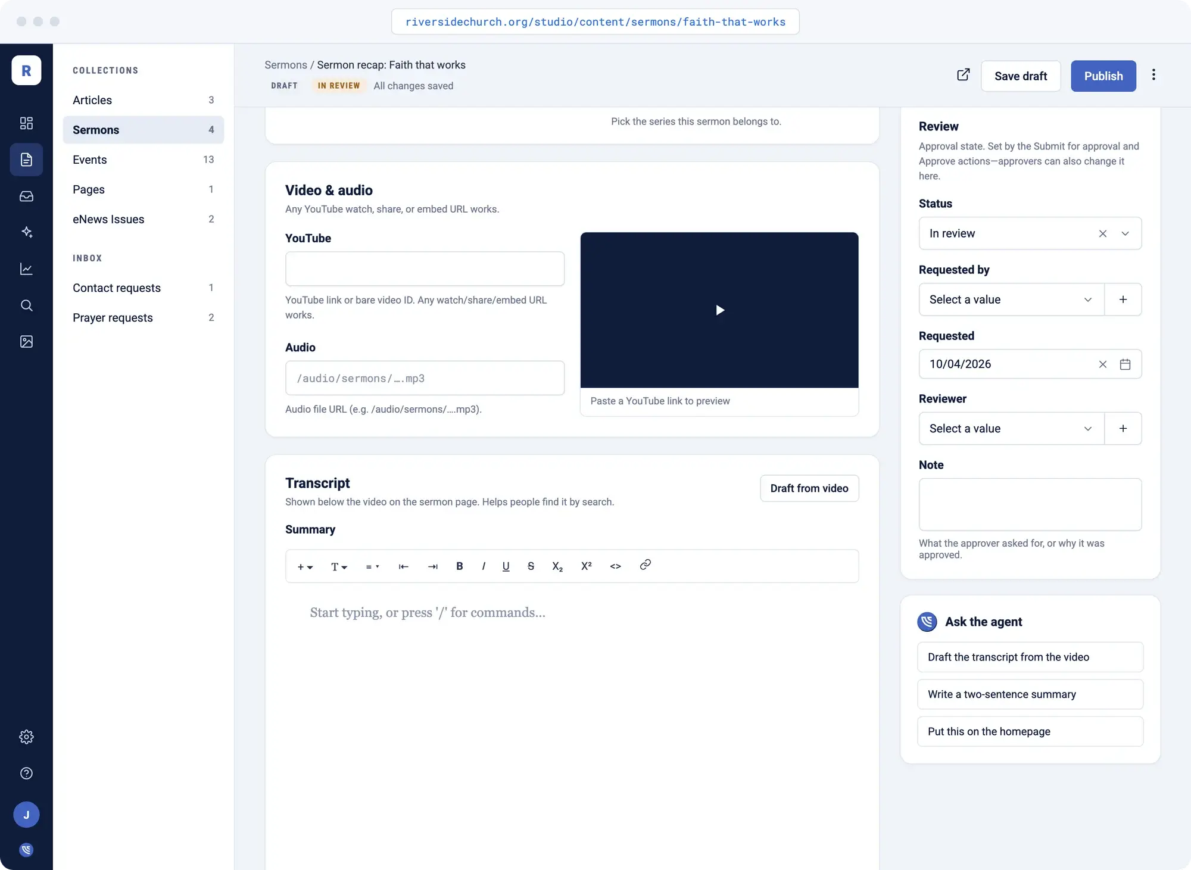
Task: Toggle strikethrough formatting in Summary toolbar
Action: (x=531, y=566)
